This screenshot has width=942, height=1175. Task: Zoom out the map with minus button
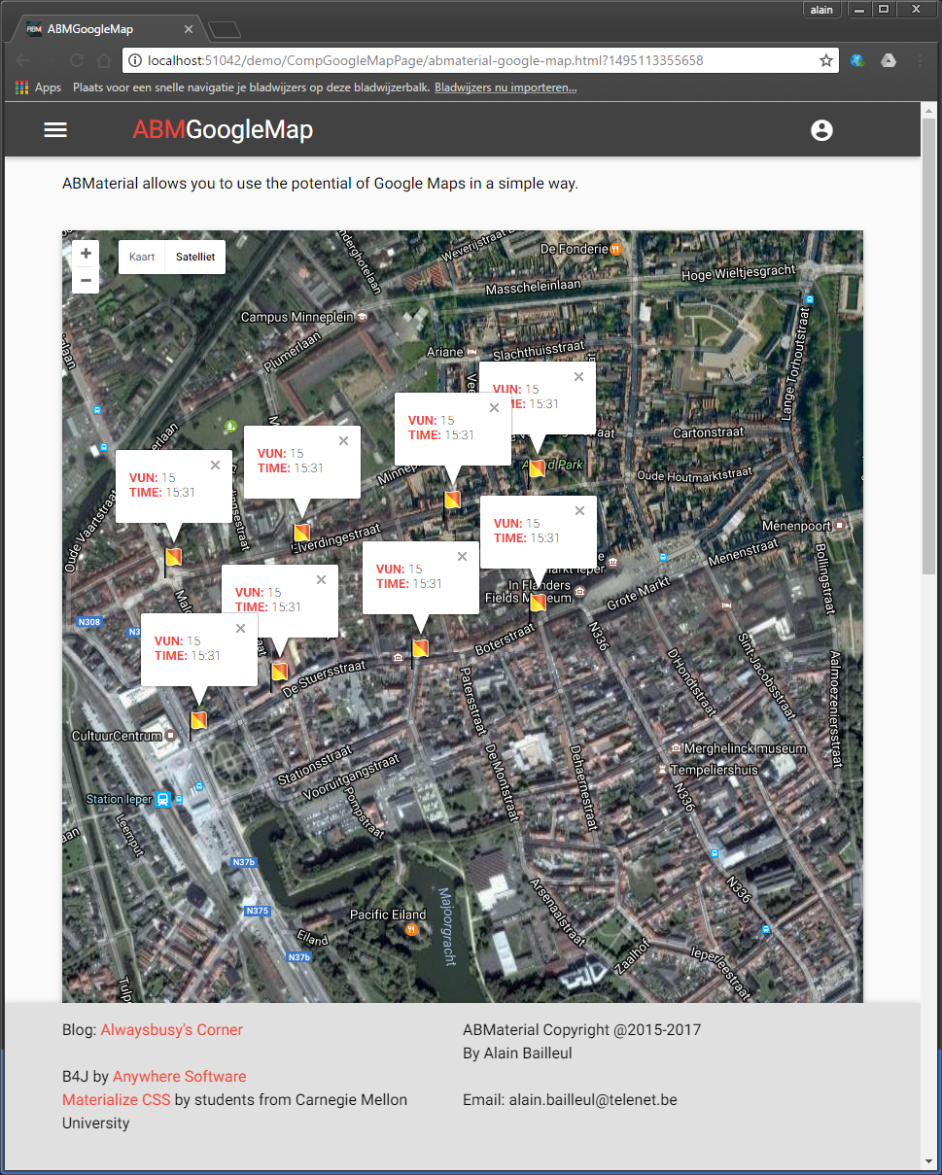(x=86, y=281)
